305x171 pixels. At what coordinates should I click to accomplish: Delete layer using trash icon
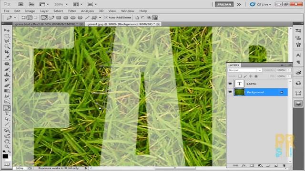[284, 166]
